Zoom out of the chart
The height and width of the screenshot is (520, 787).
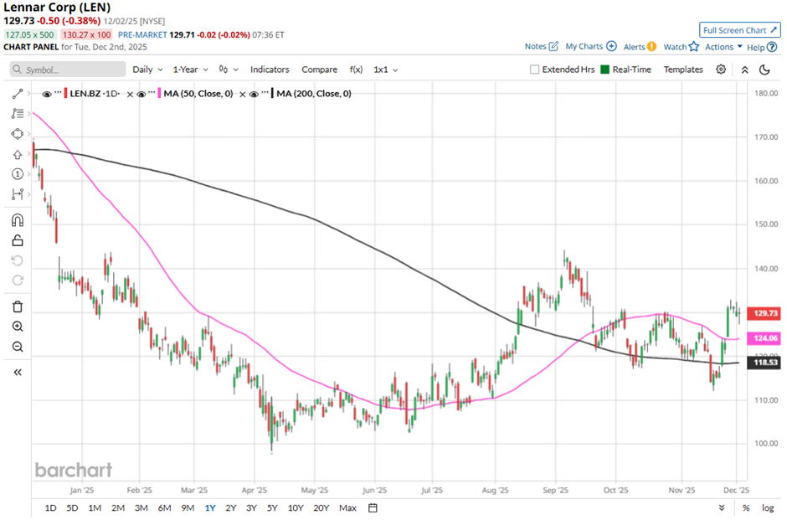[18, 347]
